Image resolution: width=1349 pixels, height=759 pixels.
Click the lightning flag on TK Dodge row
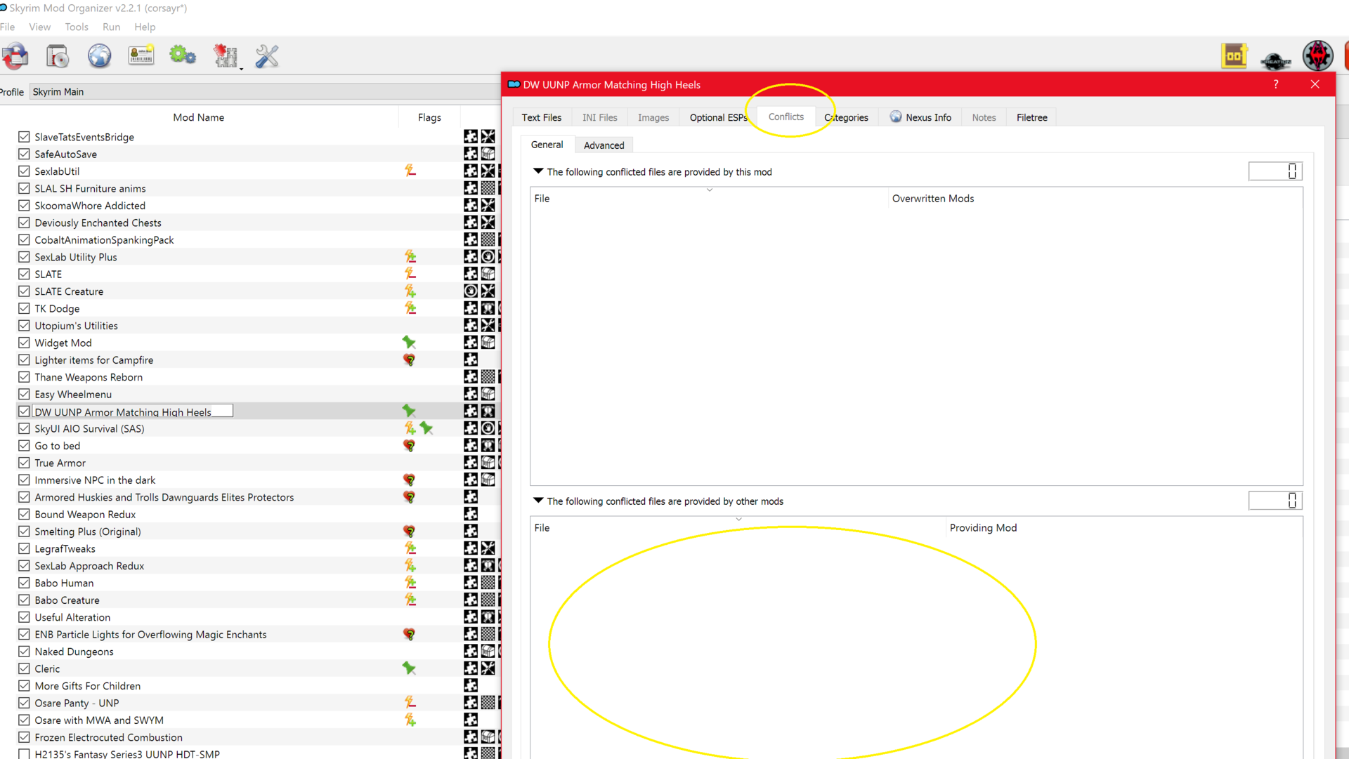[x=410, y=308]
